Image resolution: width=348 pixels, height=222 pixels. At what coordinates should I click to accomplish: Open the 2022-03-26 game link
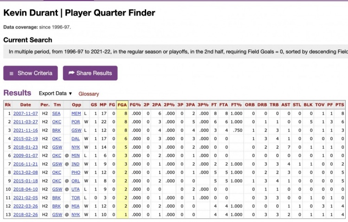pyautogui.click(x=26, y=206)
